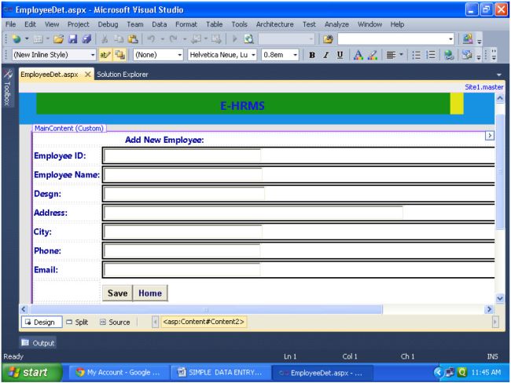Open the (New Inline Style) dropdown
This screenshot has width=511, height=383.
93,55
